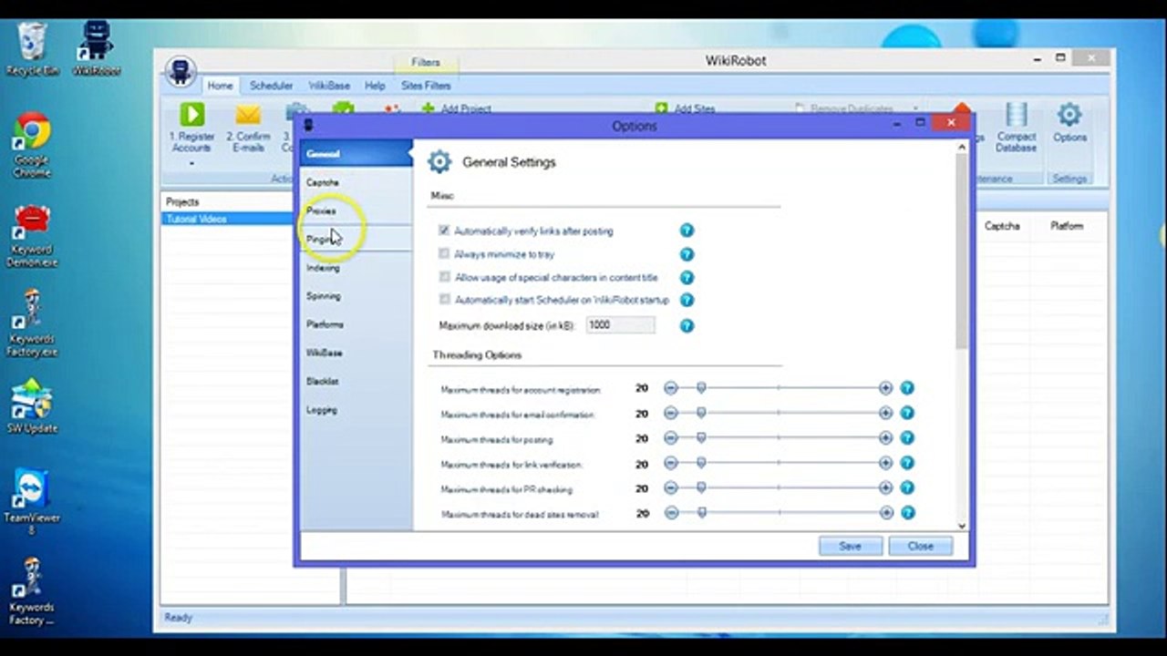The image size is (1167, 656).
Task: Decrease email confirmation threads with minus
Action: 671,413
